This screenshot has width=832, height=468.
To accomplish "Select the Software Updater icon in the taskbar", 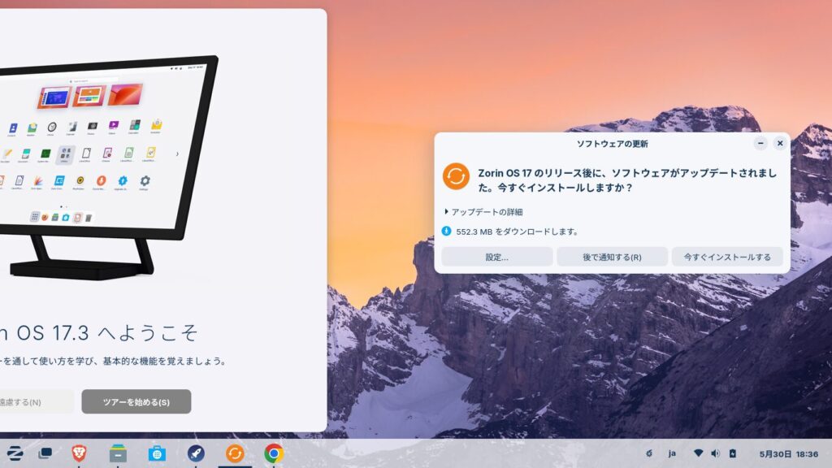I will coord(235,453).
